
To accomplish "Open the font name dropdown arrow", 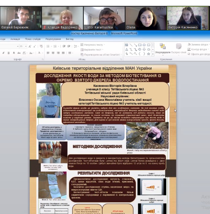I will click(18, 47).
